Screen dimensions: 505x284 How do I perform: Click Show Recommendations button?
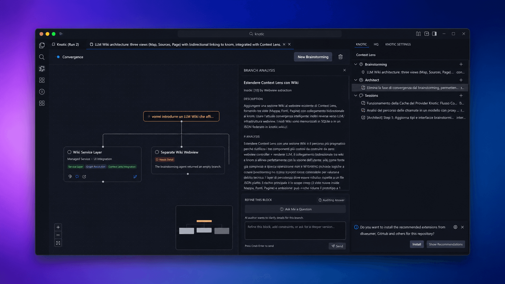click(x=445, y=244)
